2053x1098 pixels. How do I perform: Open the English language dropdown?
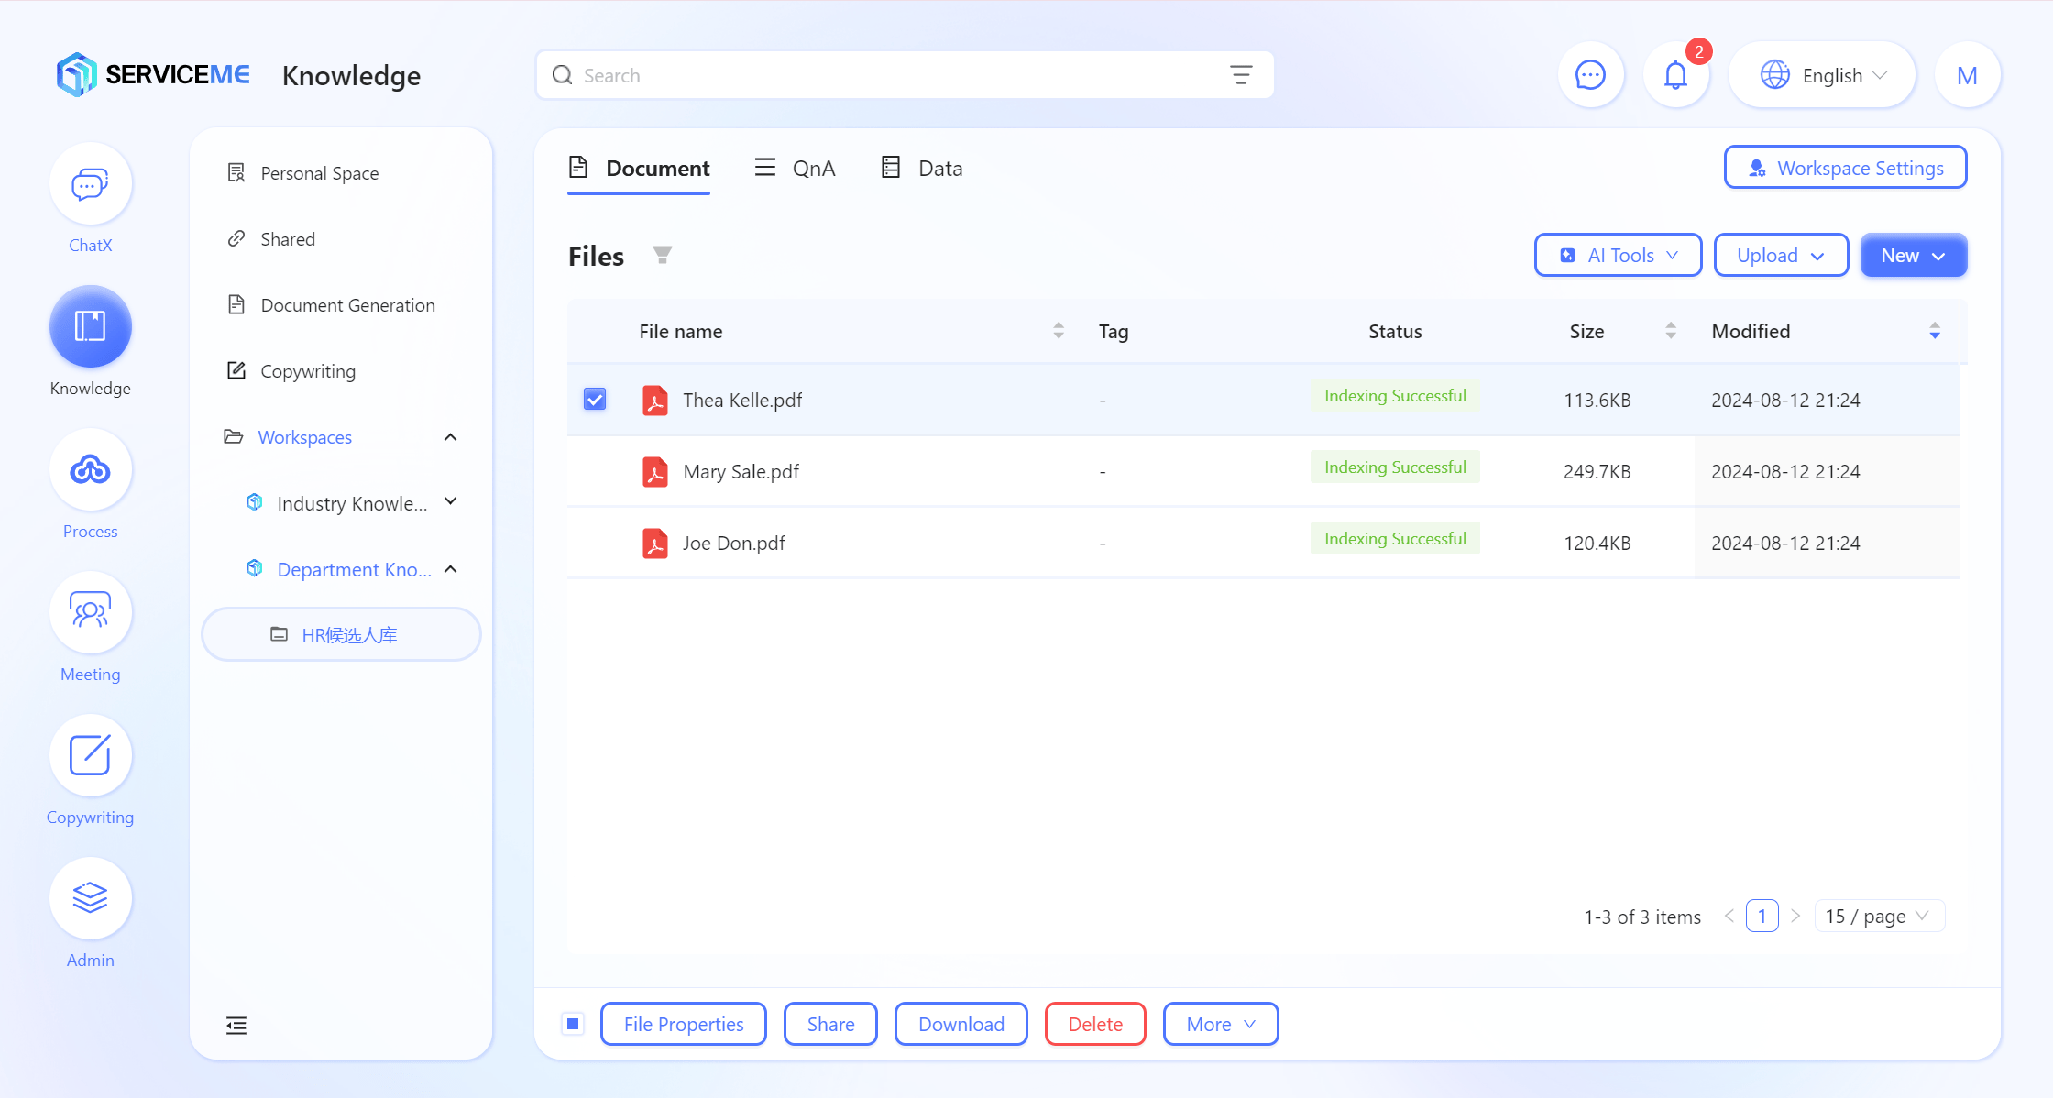(x=1822, y=75)
